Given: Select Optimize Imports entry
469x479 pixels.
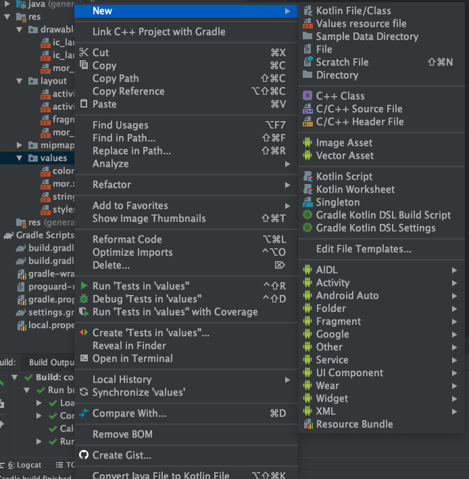Looking at the screenshot, I should tap(186, 252).
